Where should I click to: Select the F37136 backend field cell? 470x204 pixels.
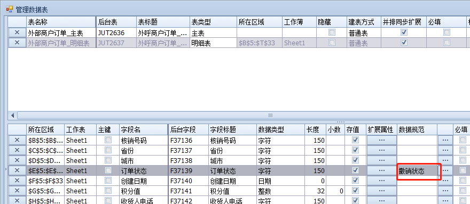click(189, 140)
